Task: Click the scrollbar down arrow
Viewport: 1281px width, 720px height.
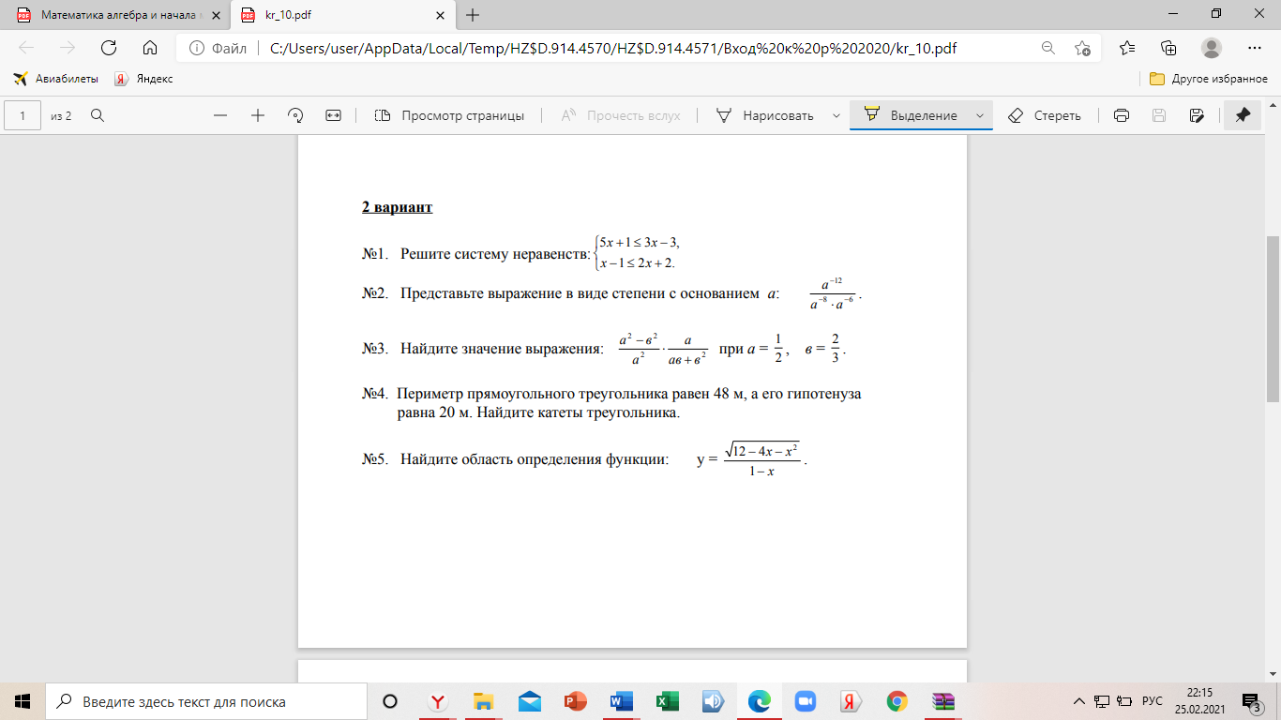Action: [x=1273, y=674]
